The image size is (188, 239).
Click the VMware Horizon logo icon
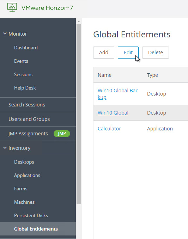click(12, 7)
